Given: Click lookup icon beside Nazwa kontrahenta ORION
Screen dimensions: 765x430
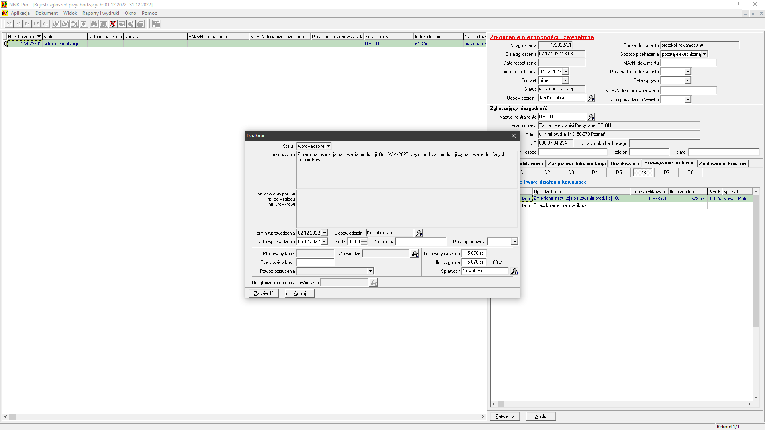Looking at the screenshot, I should (x=591, y=117).
